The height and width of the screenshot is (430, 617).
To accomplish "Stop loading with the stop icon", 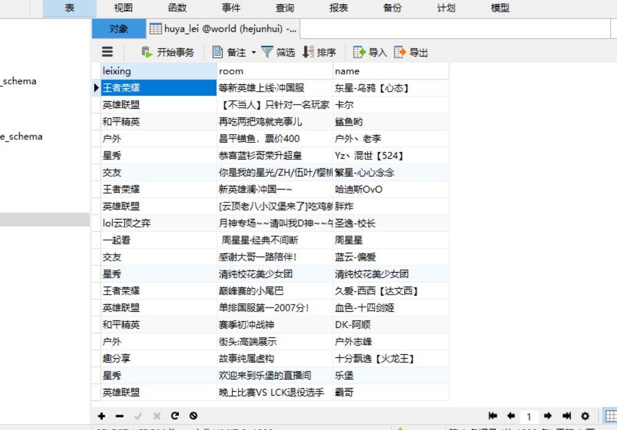I will 193,416.
